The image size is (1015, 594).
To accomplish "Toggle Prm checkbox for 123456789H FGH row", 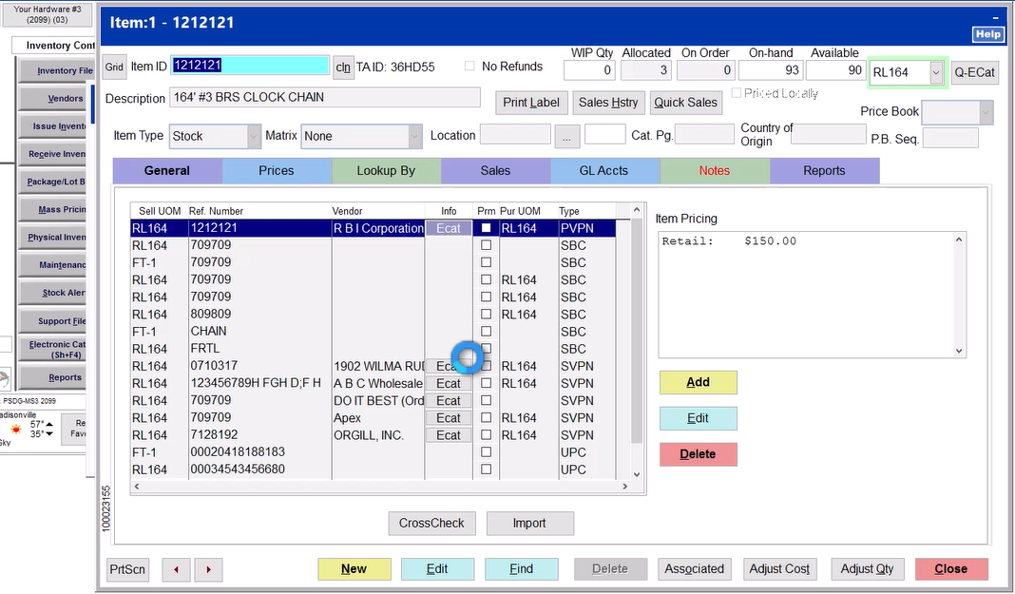I will (487, 383).
